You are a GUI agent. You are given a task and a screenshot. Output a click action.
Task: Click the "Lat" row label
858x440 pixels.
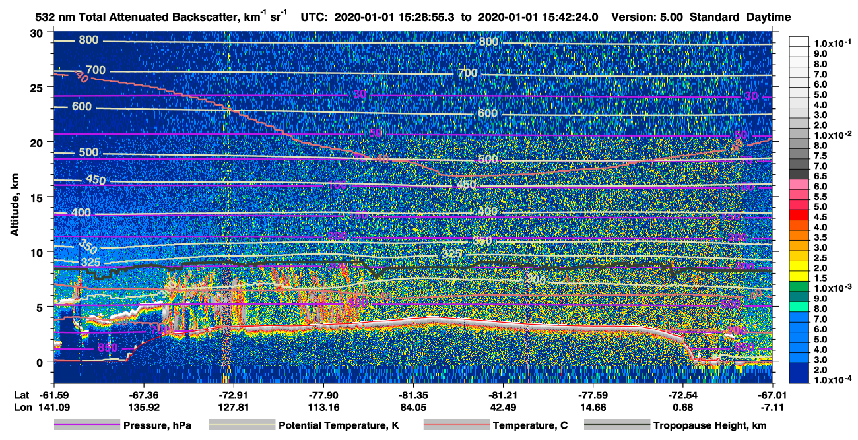21,395
